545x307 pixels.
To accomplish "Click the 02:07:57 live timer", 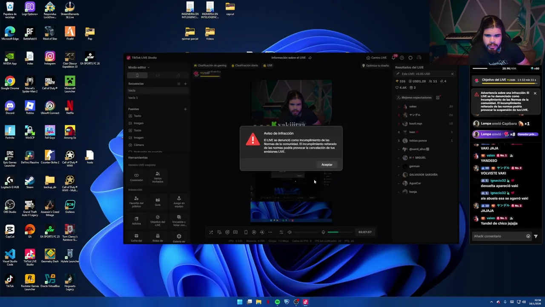I will coord(365,232).
